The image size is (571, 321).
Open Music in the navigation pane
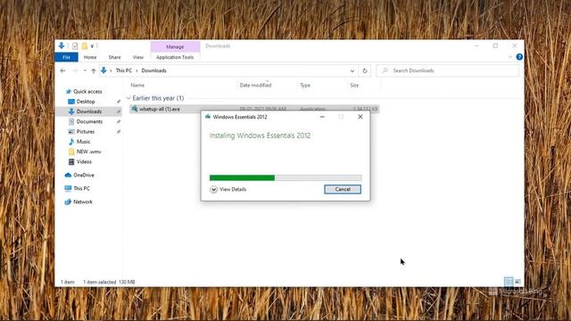83,142
